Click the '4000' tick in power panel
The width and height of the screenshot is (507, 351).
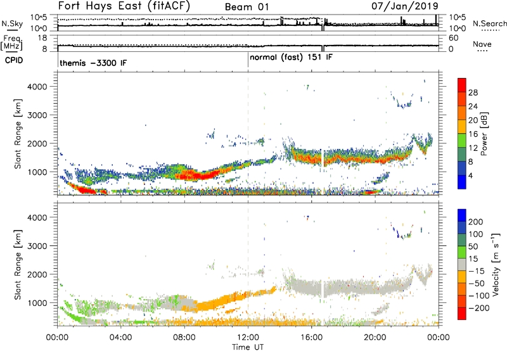click(x=37, y=87)
